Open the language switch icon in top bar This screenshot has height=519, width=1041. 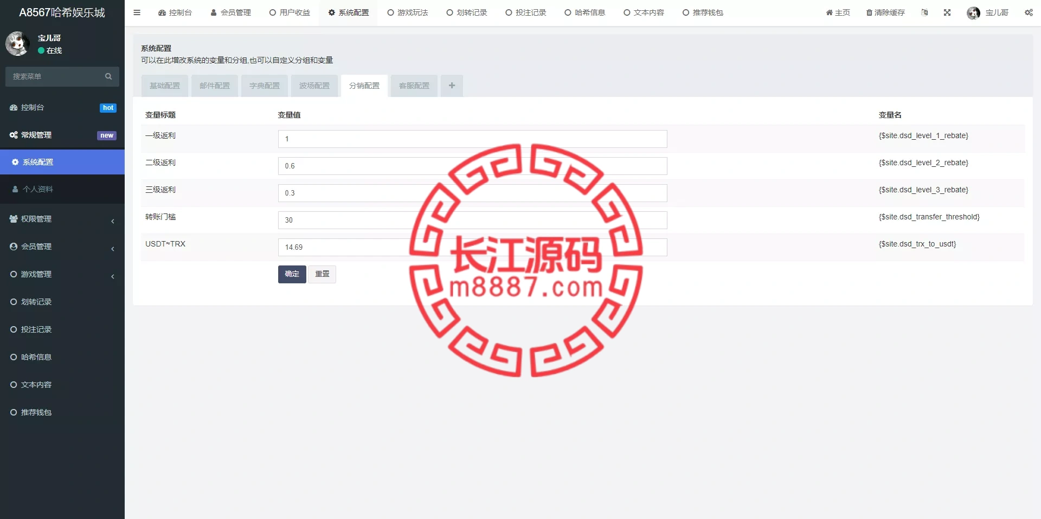pos(924,12)
